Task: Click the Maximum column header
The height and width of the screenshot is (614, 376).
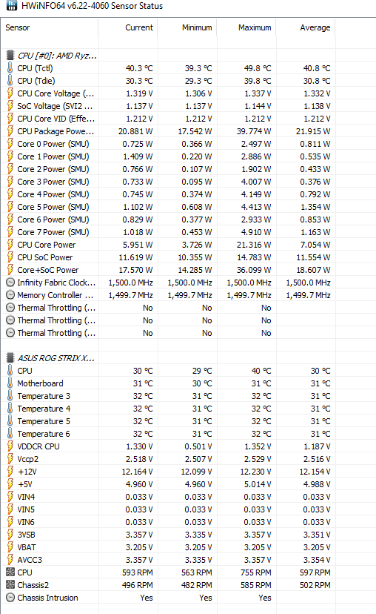Action: (246, 27)
